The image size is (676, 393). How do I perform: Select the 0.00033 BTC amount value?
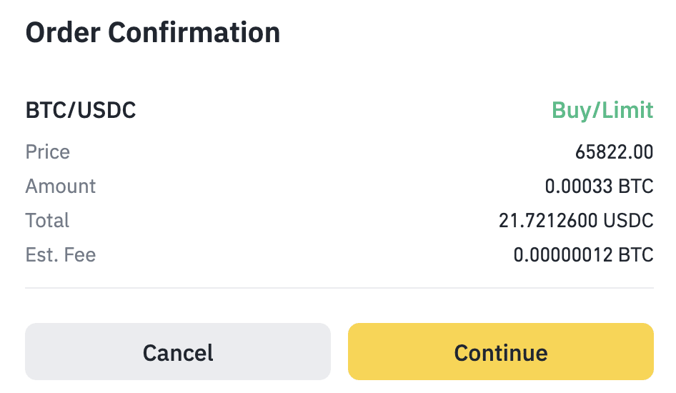(x=599, y=186)
